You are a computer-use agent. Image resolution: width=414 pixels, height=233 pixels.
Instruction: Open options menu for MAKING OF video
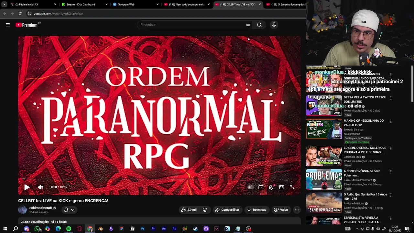tap(391, 121)
